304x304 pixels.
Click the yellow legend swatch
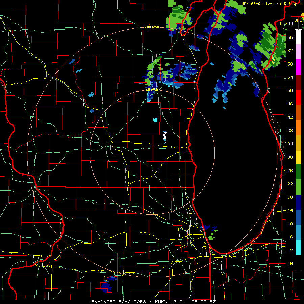point(298,157)
